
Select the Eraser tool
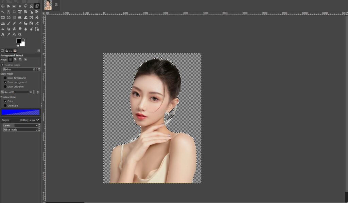tap(37, 23)
